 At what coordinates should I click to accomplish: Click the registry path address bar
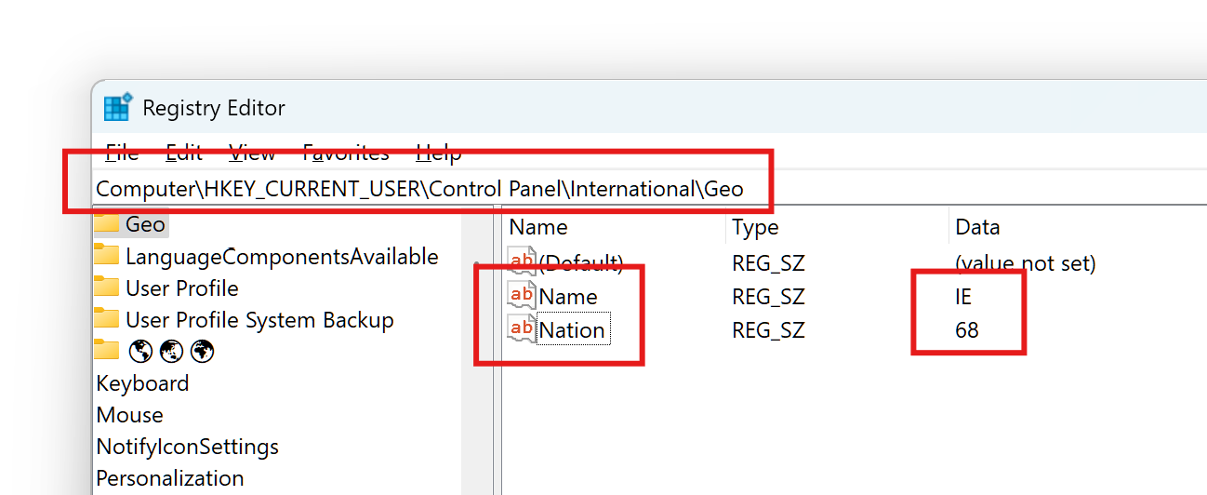[419, 189]
